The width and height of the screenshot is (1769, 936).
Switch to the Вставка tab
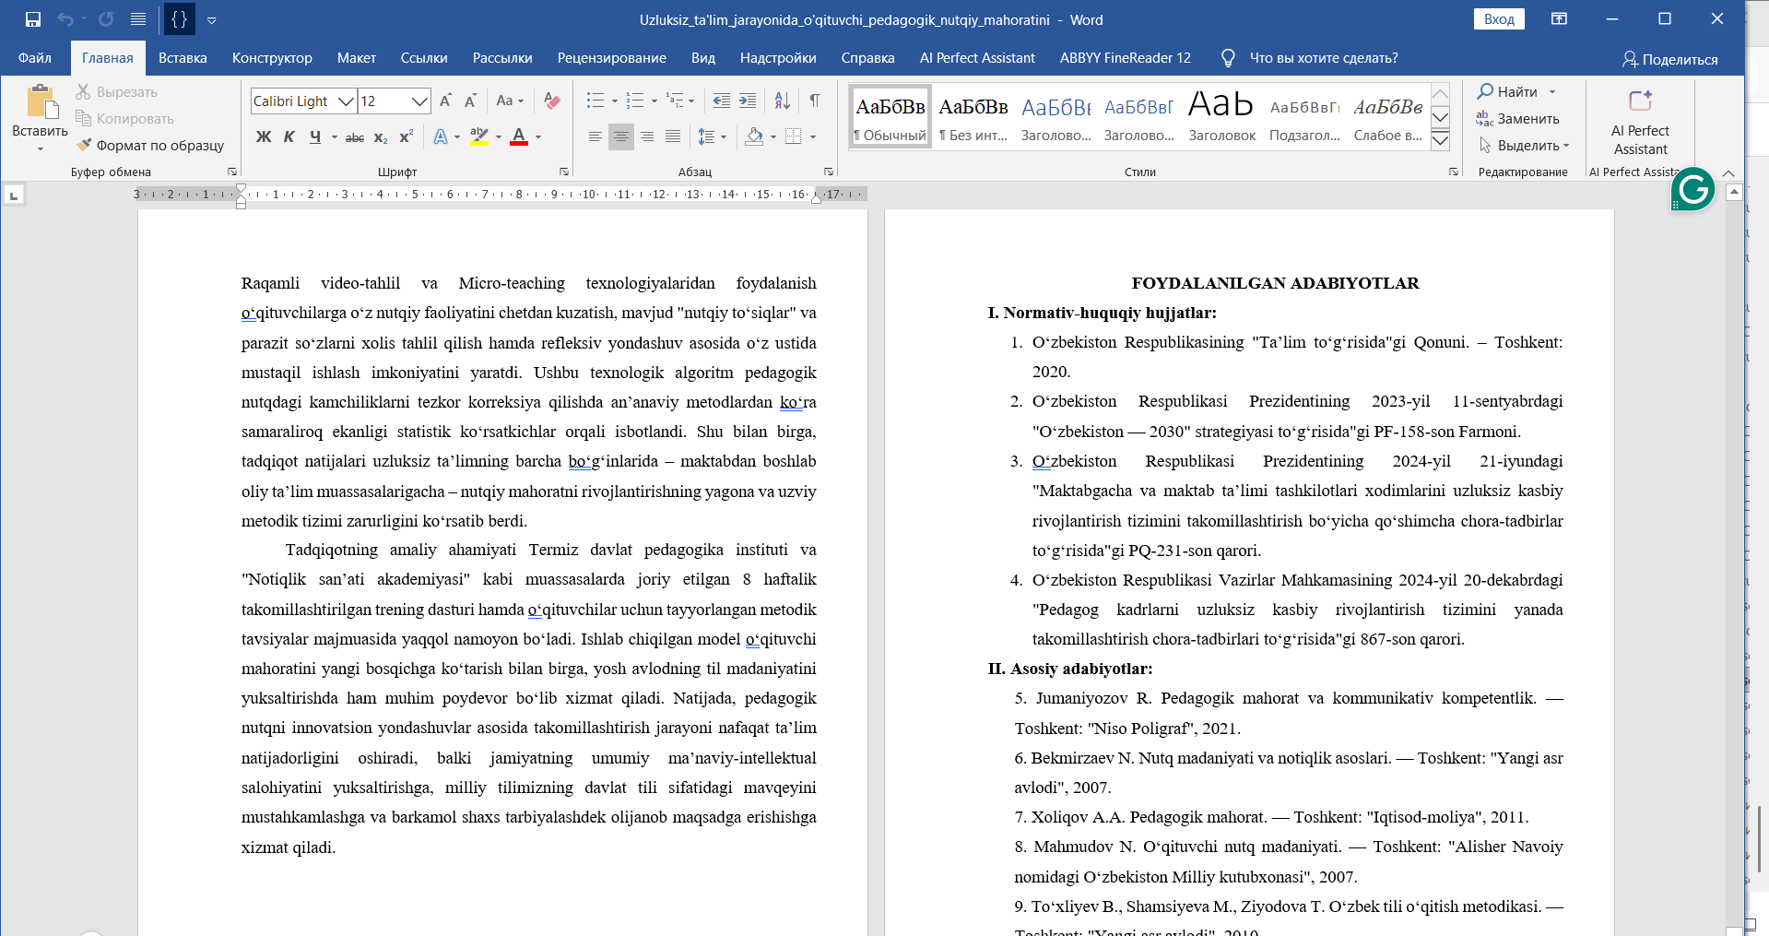pyautogui.click(x=183, y=58)
